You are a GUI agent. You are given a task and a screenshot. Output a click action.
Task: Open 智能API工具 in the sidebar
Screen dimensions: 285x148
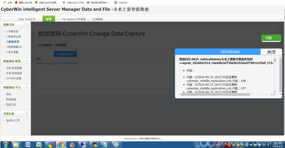pyautogui.click(x=13, y=121)
